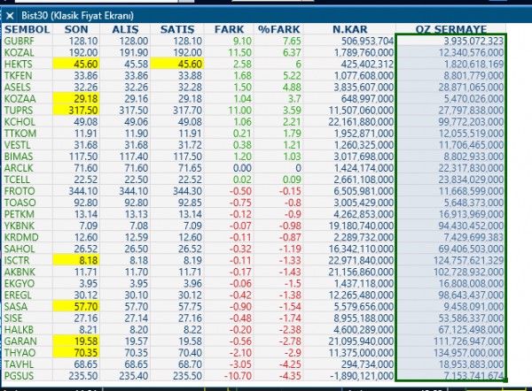Viewport: 532px width, 391px height.
Task: Click the GUBRF percent change 7.65
Action: [x=292, y=41]
